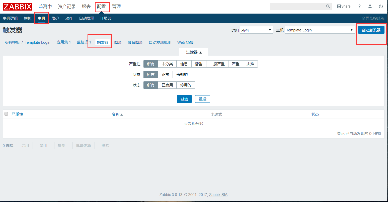The height and width of the screenshot is (202, 388).
Task: Select severity 严重
Action: 236,64
